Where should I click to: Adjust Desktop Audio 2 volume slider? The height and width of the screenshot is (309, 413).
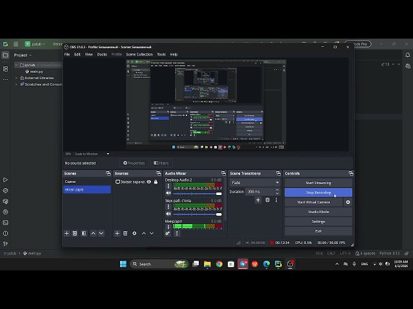[x=197, y=194]
